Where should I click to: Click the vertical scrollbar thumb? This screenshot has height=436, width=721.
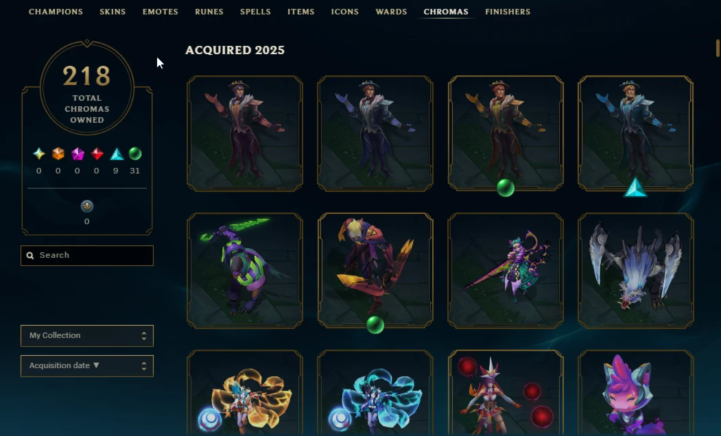pos(718,48)
